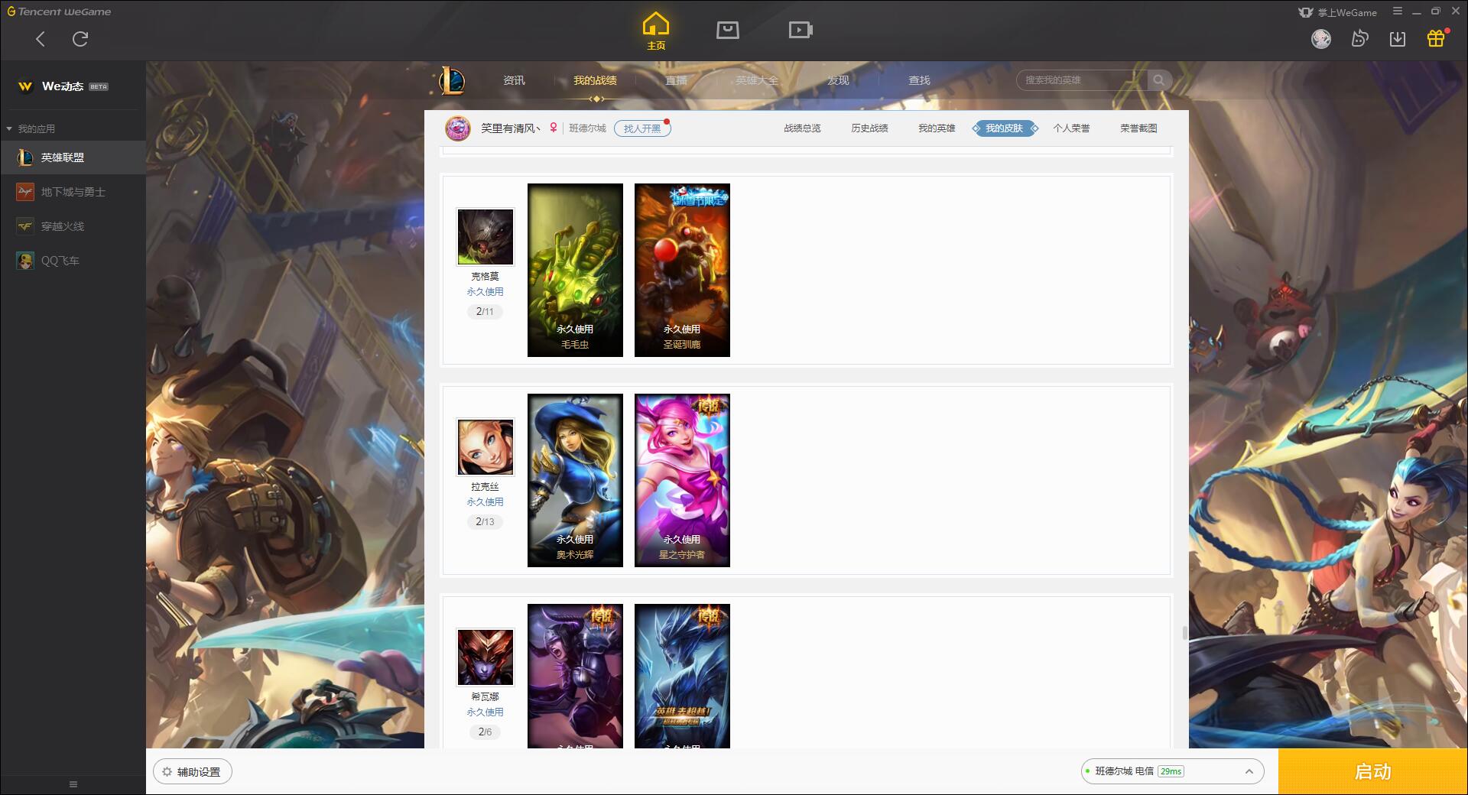1468x795 pixels.
Task: Click the 2/13 skin count badge
Action: 485,521
